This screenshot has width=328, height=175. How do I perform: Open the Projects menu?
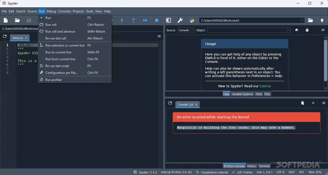(78, 11)
